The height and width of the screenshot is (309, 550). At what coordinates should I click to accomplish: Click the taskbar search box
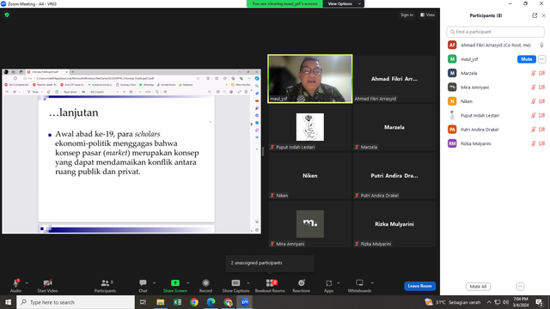pyautogui.click(x=76, y=302)
